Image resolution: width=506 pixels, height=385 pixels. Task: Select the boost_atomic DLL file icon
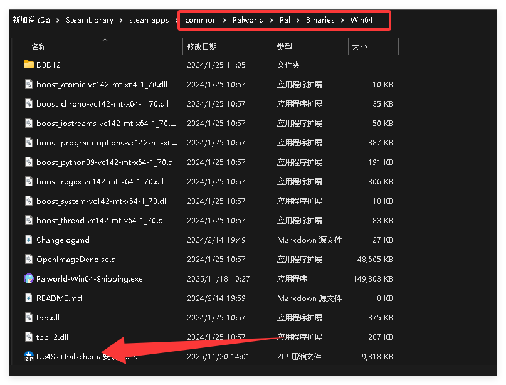click(28, 84)
